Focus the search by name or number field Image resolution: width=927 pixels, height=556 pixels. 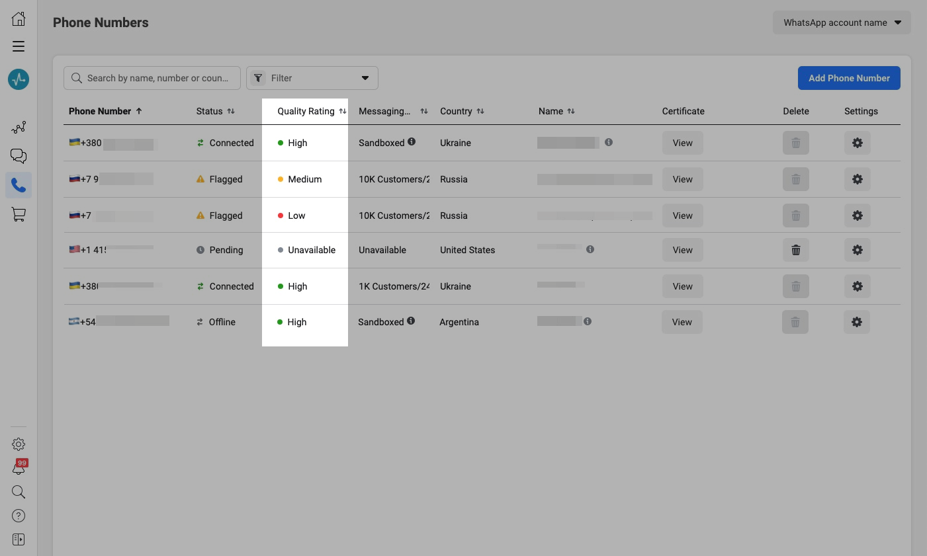[152, 78]
